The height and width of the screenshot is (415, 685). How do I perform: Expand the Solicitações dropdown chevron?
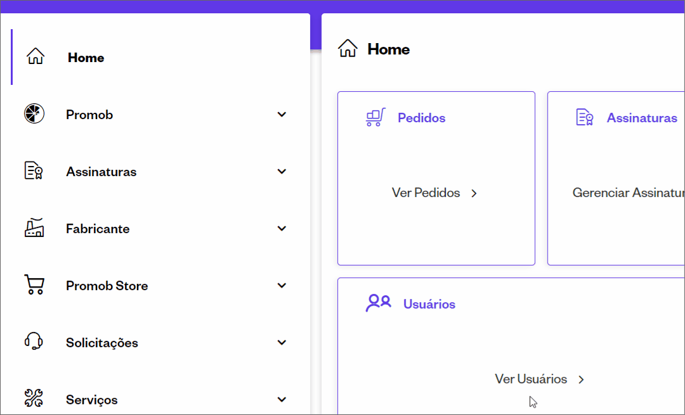click(x=282, y=343)
